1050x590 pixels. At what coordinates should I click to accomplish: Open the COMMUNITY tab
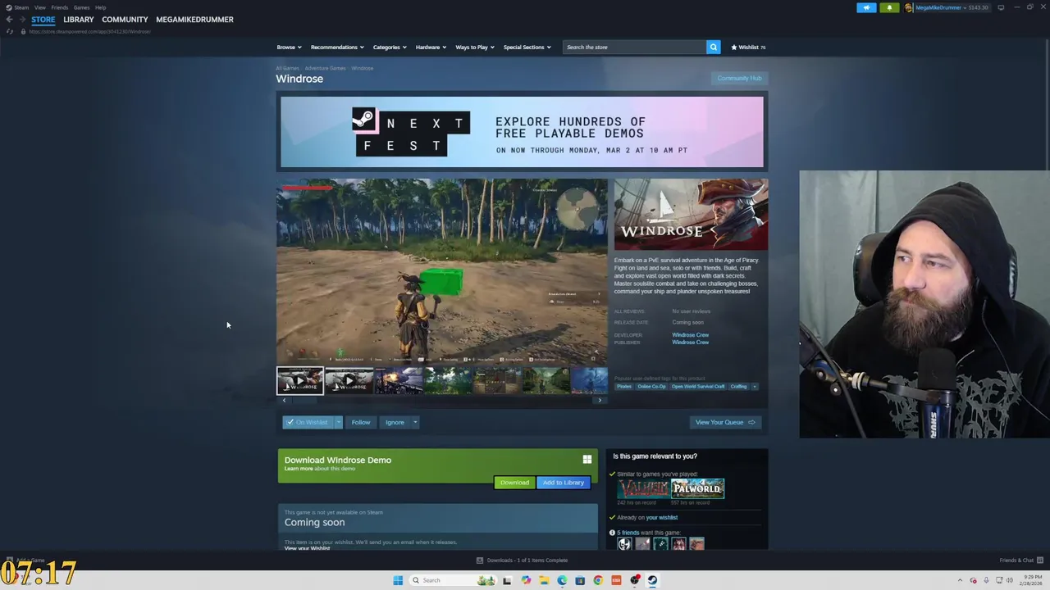click(x=125, y=19)
